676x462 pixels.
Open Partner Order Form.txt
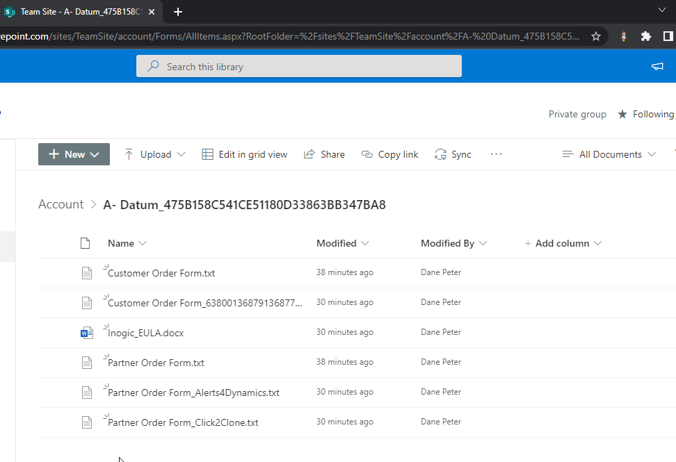[x=156, y=363]
